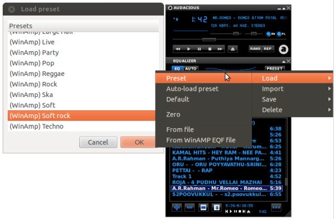Toggle equalizer AUTO button

191,69
